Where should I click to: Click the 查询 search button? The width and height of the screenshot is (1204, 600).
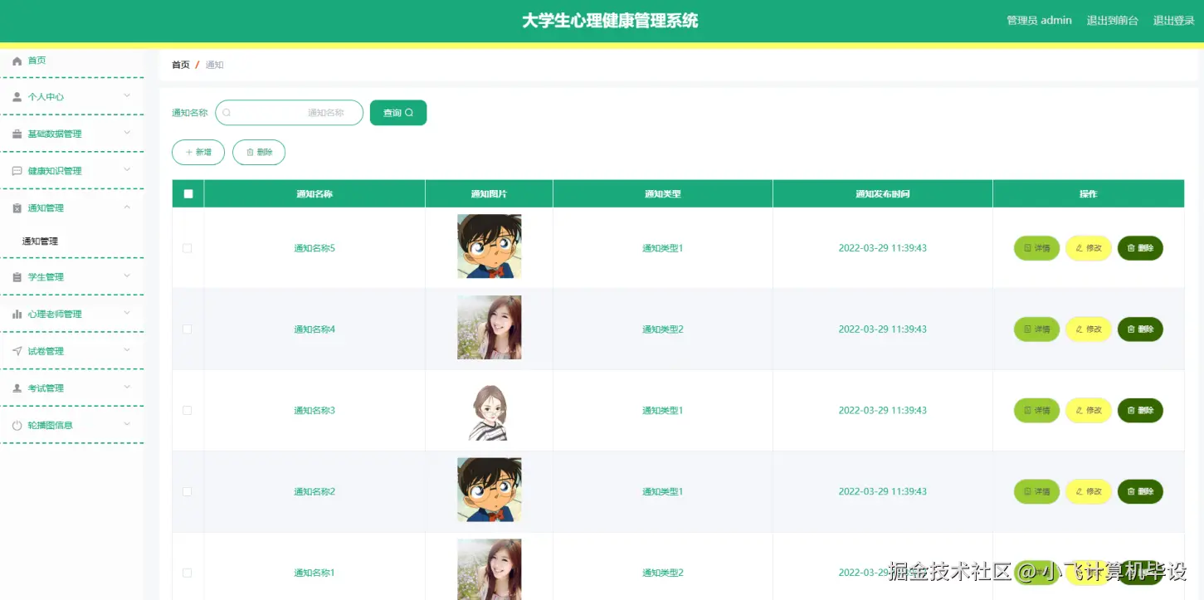click(x=398, y=113)
